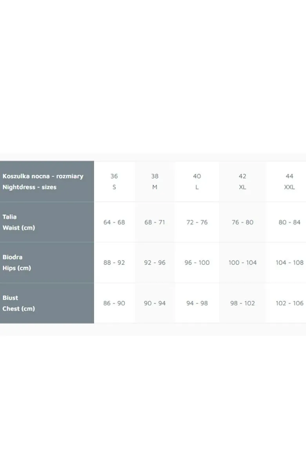Image resolution: width=306 pixels, height=476 pixels.
Task: Click waist value 80 - 84
Action: (290, 222)
